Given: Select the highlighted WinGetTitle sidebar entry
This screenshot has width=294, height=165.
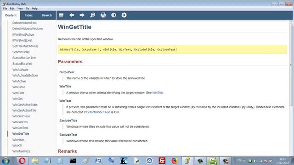Looking at the screenshot, I should pos(21,134).
